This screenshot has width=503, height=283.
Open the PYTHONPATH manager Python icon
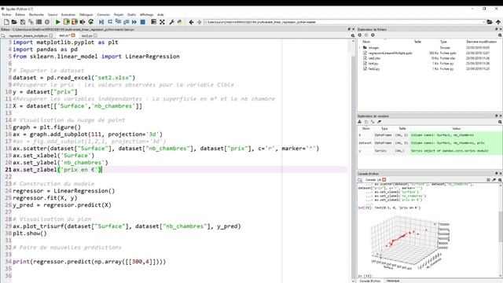[180, 22]
